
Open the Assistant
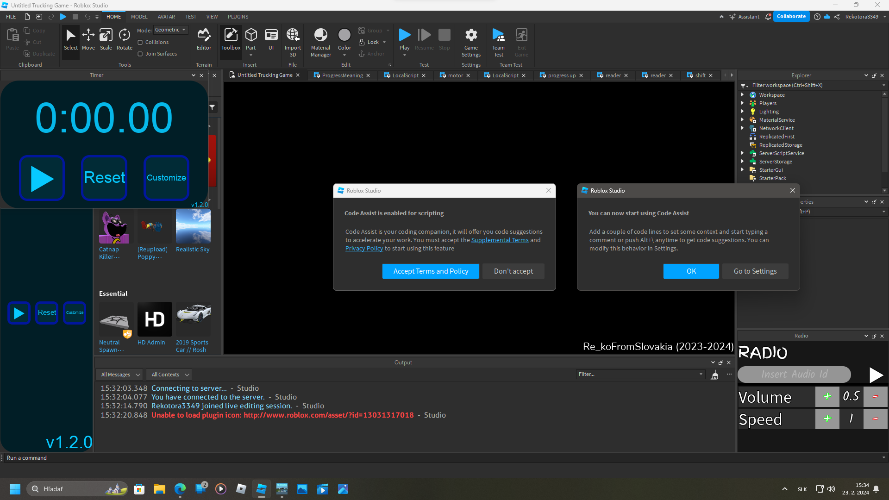coord(745,17)
